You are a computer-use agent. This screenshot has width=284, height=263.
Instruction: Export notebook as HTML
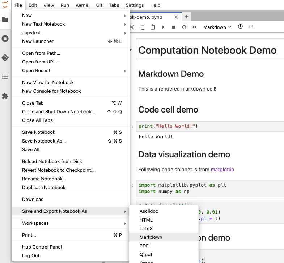(x=164, y=220)
